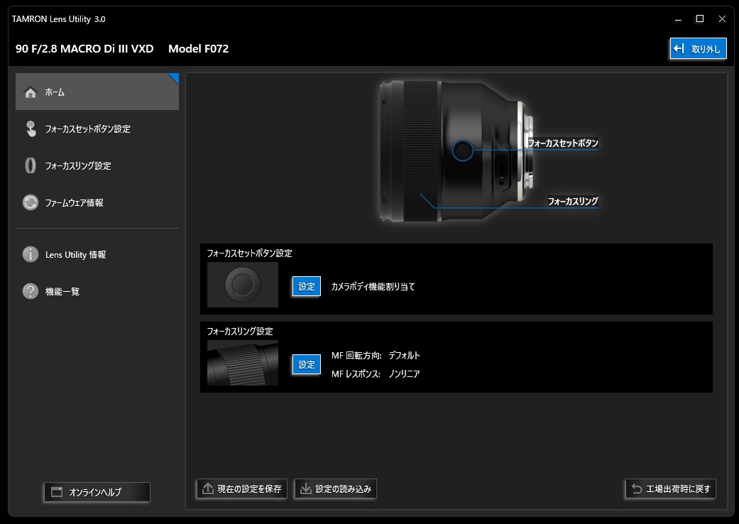Viewport: 739px width, 524px height.
Task: Select ファームウェア情報 menu item
Action: (x=74, y=203)
